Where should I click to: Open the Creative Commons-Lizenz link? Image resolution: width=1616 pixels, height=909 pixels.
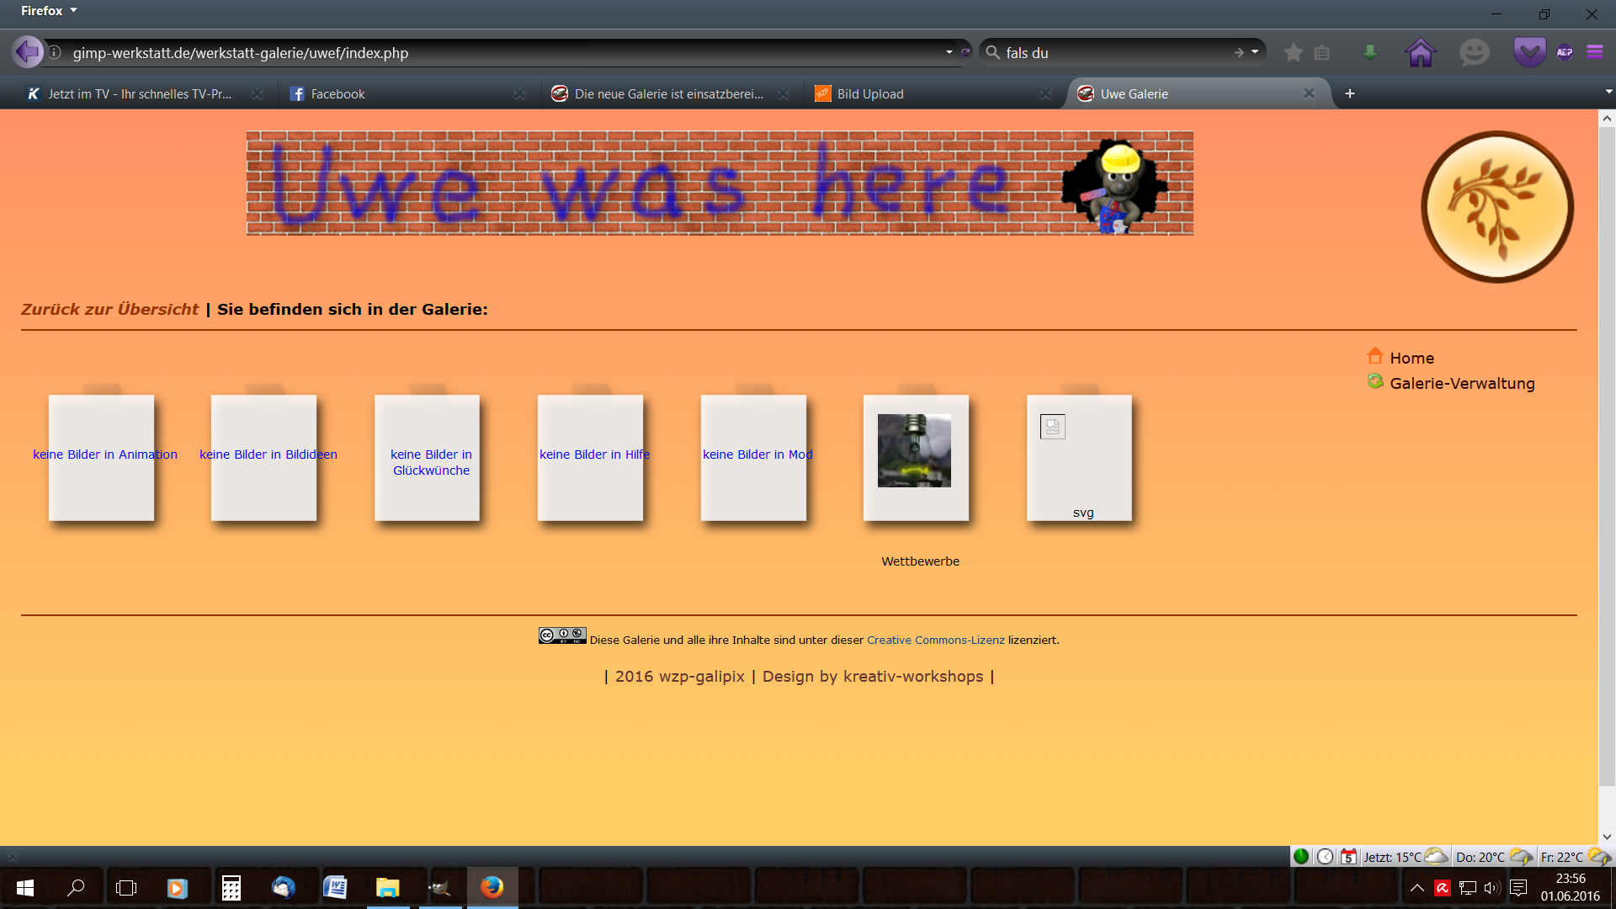point(935,640)
